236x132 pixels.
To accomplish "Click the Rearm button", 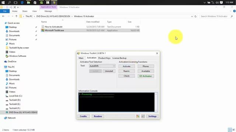I will point(126,71).
